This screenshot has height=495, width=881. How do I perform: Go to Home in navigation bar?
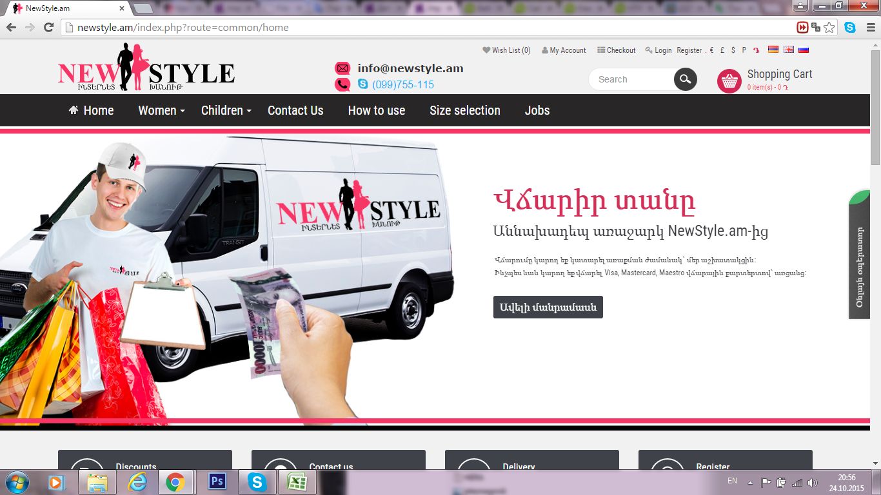pyautogui.click(x=91, y=110)
